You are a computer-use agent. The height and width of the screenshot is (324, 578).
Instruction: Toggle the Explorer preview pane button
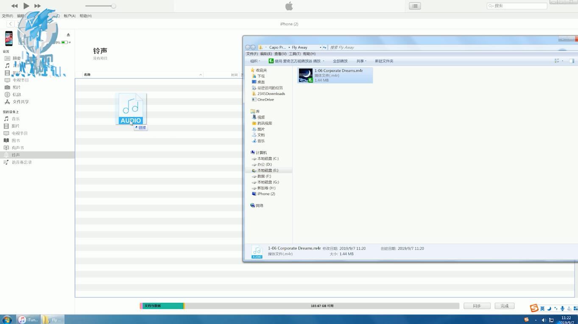point(571,61)
